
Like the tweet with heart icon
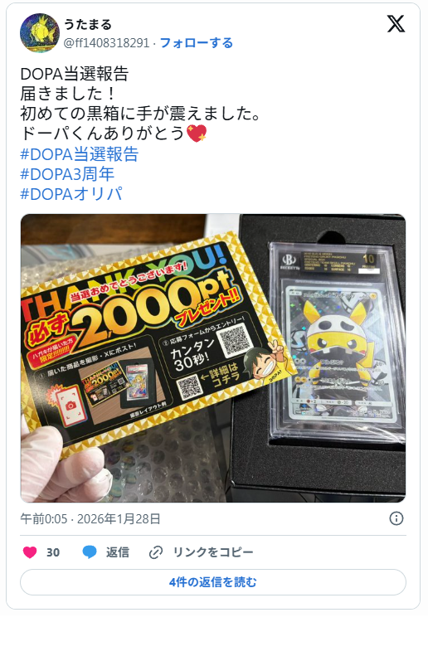click(30, 552)
